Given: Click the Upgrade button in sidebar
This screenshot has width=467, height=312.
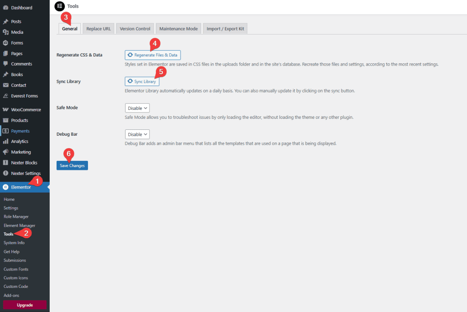Looking at the screenshot, I should (x=25, y=304).
